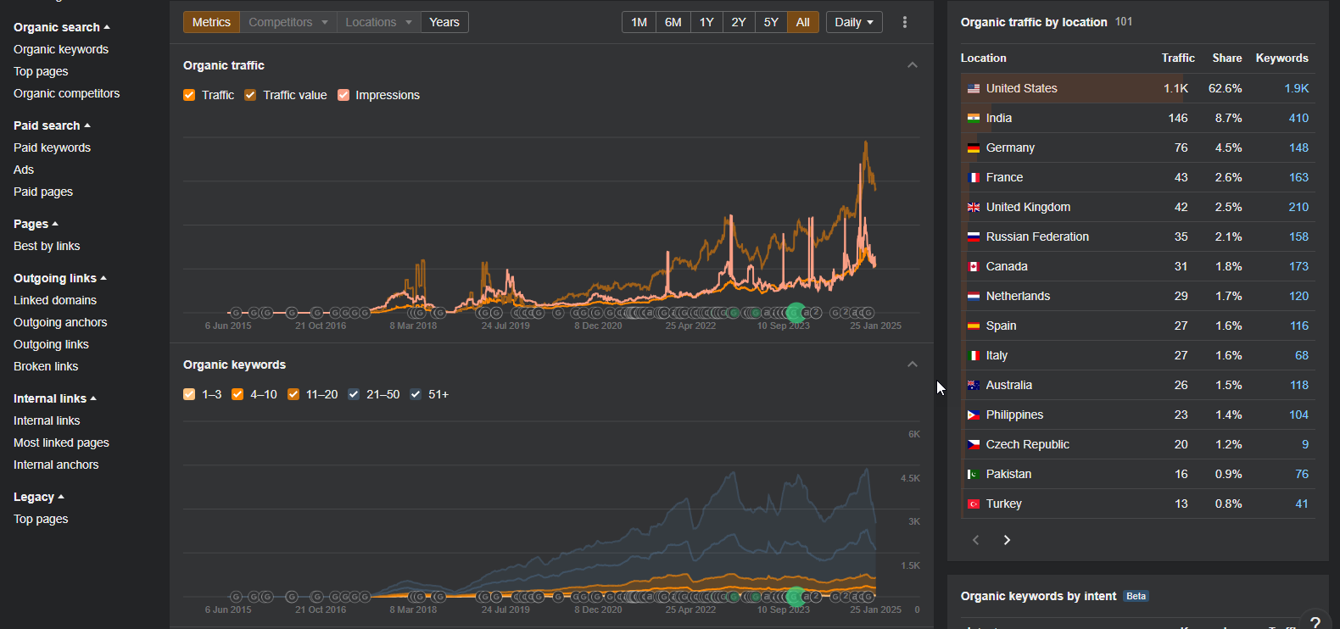
Task: Toggle the 11–20 positions checkbox
Action: (x=293, y=394)
